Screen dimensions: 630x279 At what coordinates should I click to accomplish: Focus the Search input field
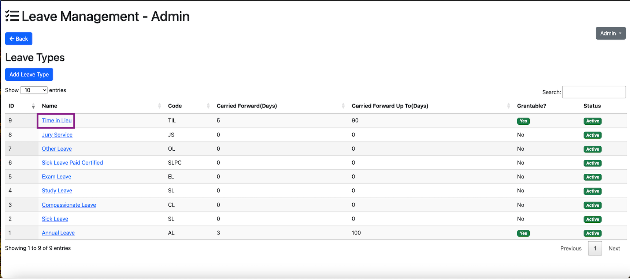(593, 92)
